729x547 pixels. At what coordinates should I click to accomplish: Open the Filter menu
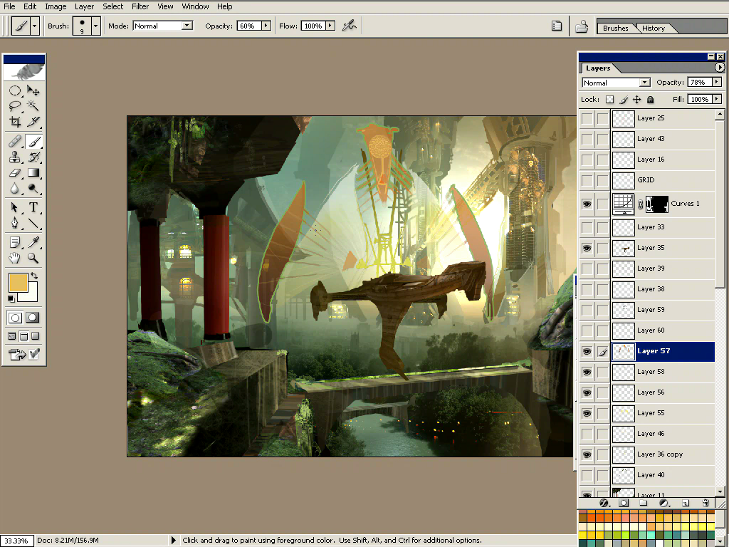coord(140,6)
